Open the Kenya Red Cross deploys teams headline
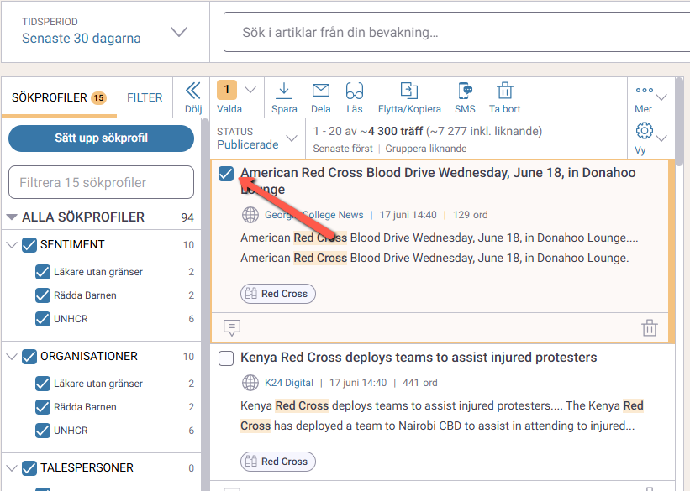Screen dimensions: 690x491 click(419, 358)
